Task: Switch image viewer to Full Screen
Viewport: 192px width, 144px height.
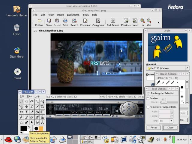Action: pos(113,22)
